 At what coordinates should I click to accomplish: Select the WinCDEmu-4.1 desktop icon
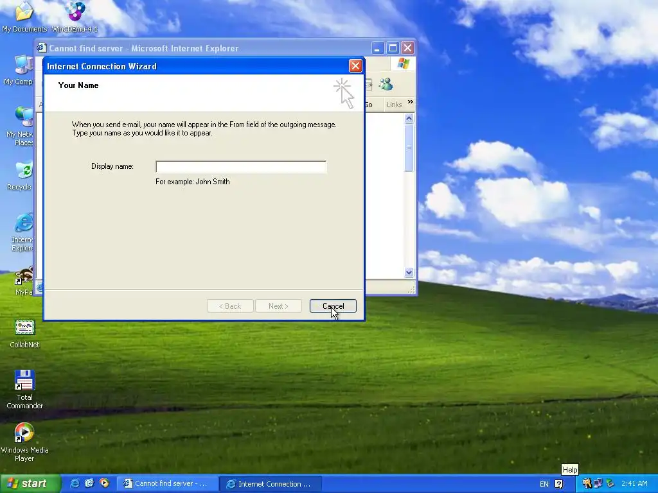pyautogui.click(x=75, y=17)
